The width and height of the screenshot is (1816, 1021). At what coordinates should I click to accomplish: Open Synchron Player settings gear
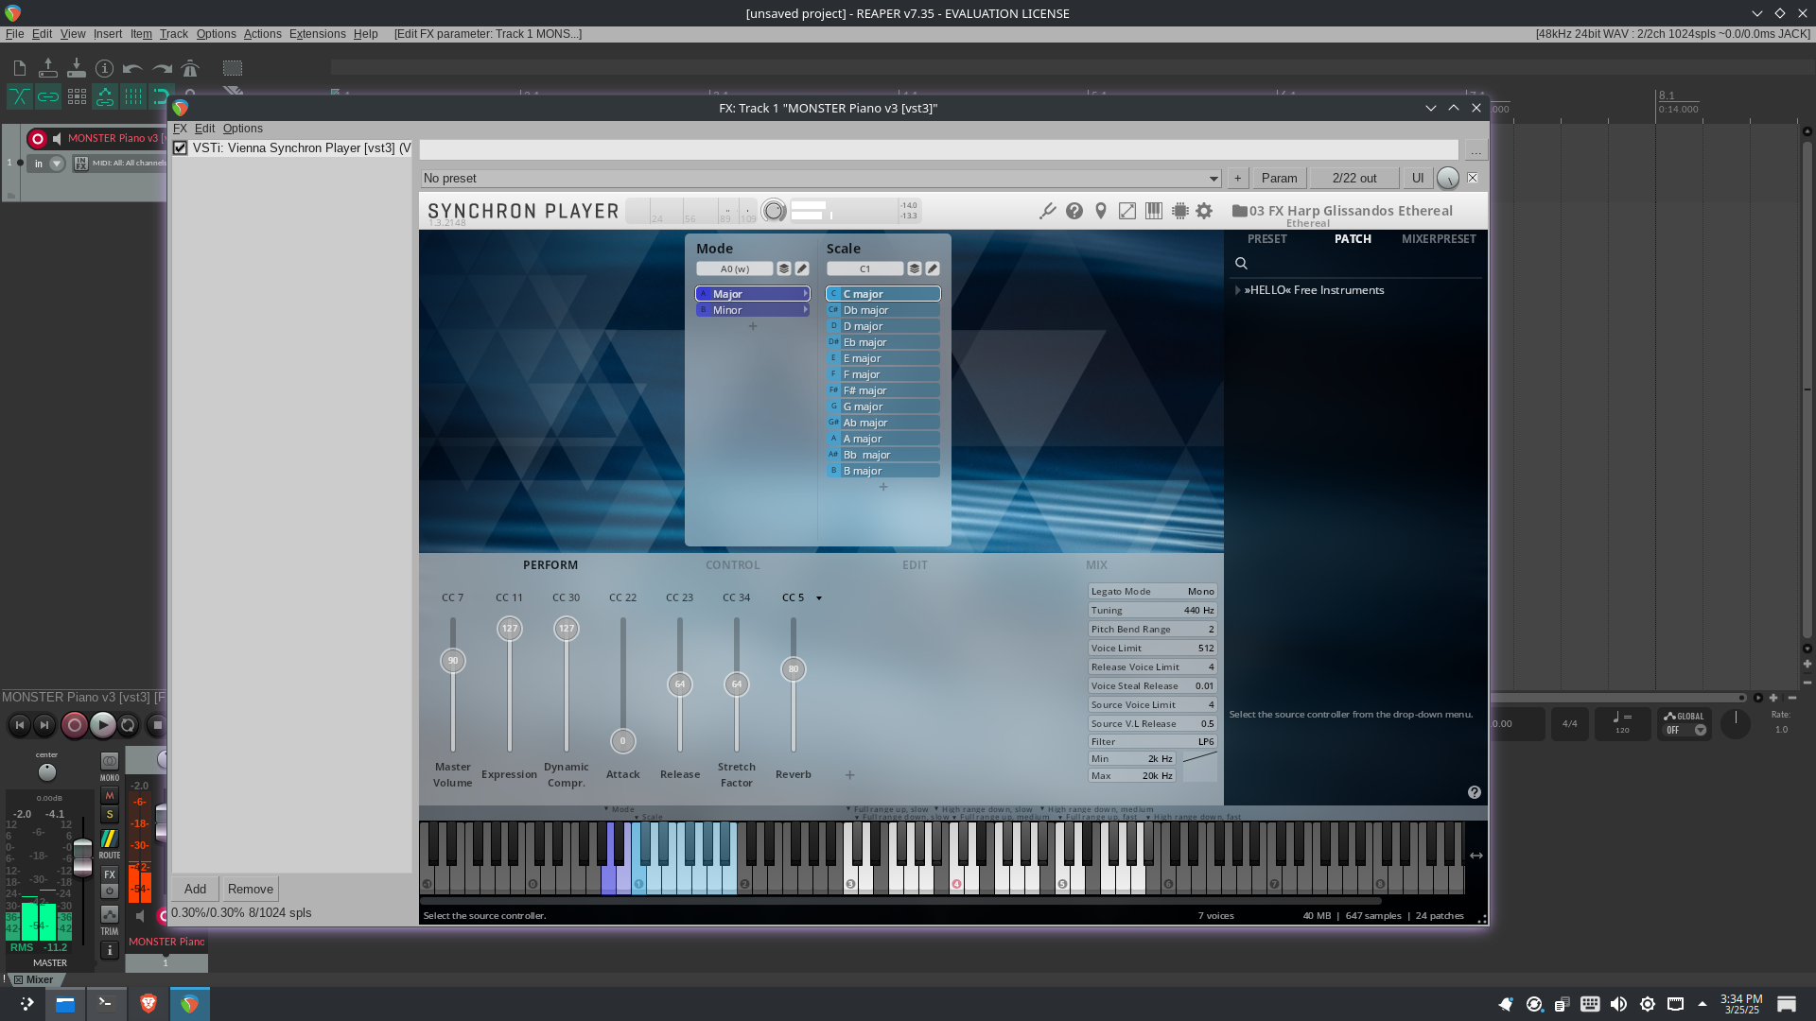coord(1204,211)
